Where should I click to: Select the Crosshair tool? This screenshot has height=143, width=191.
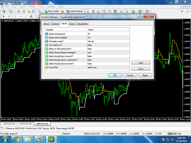[x=9, y=16]
